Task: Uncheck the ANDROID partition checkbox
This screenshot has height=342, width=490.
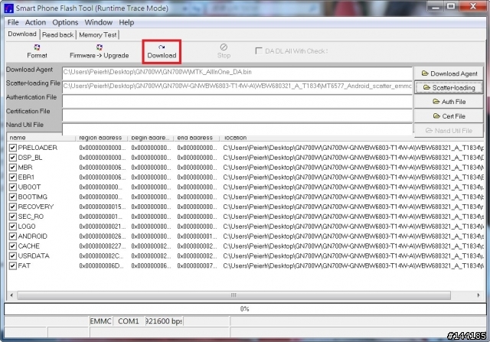Action: pos(12,236)
